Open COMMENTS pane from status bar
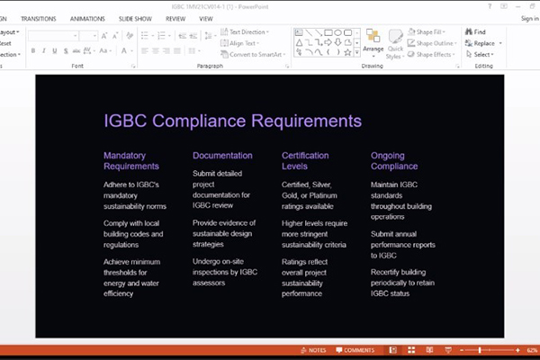540x360 pixels. 355,350
